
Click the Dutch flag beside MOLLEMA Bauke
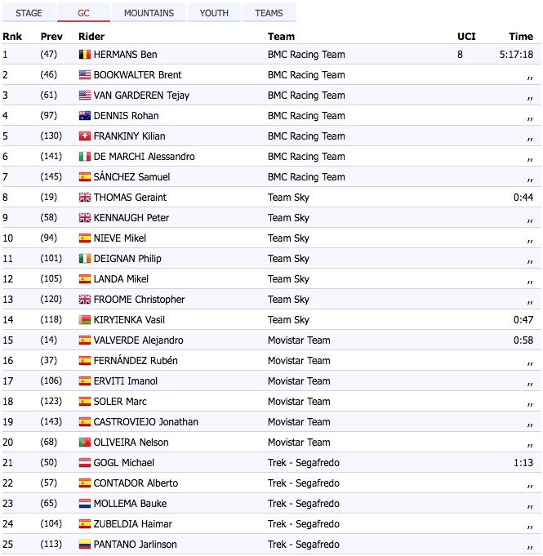pos(84,504)
